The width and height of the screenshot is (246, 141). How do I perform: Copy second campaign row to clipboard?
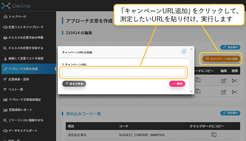pyautogui.click(x=198, y=91)
